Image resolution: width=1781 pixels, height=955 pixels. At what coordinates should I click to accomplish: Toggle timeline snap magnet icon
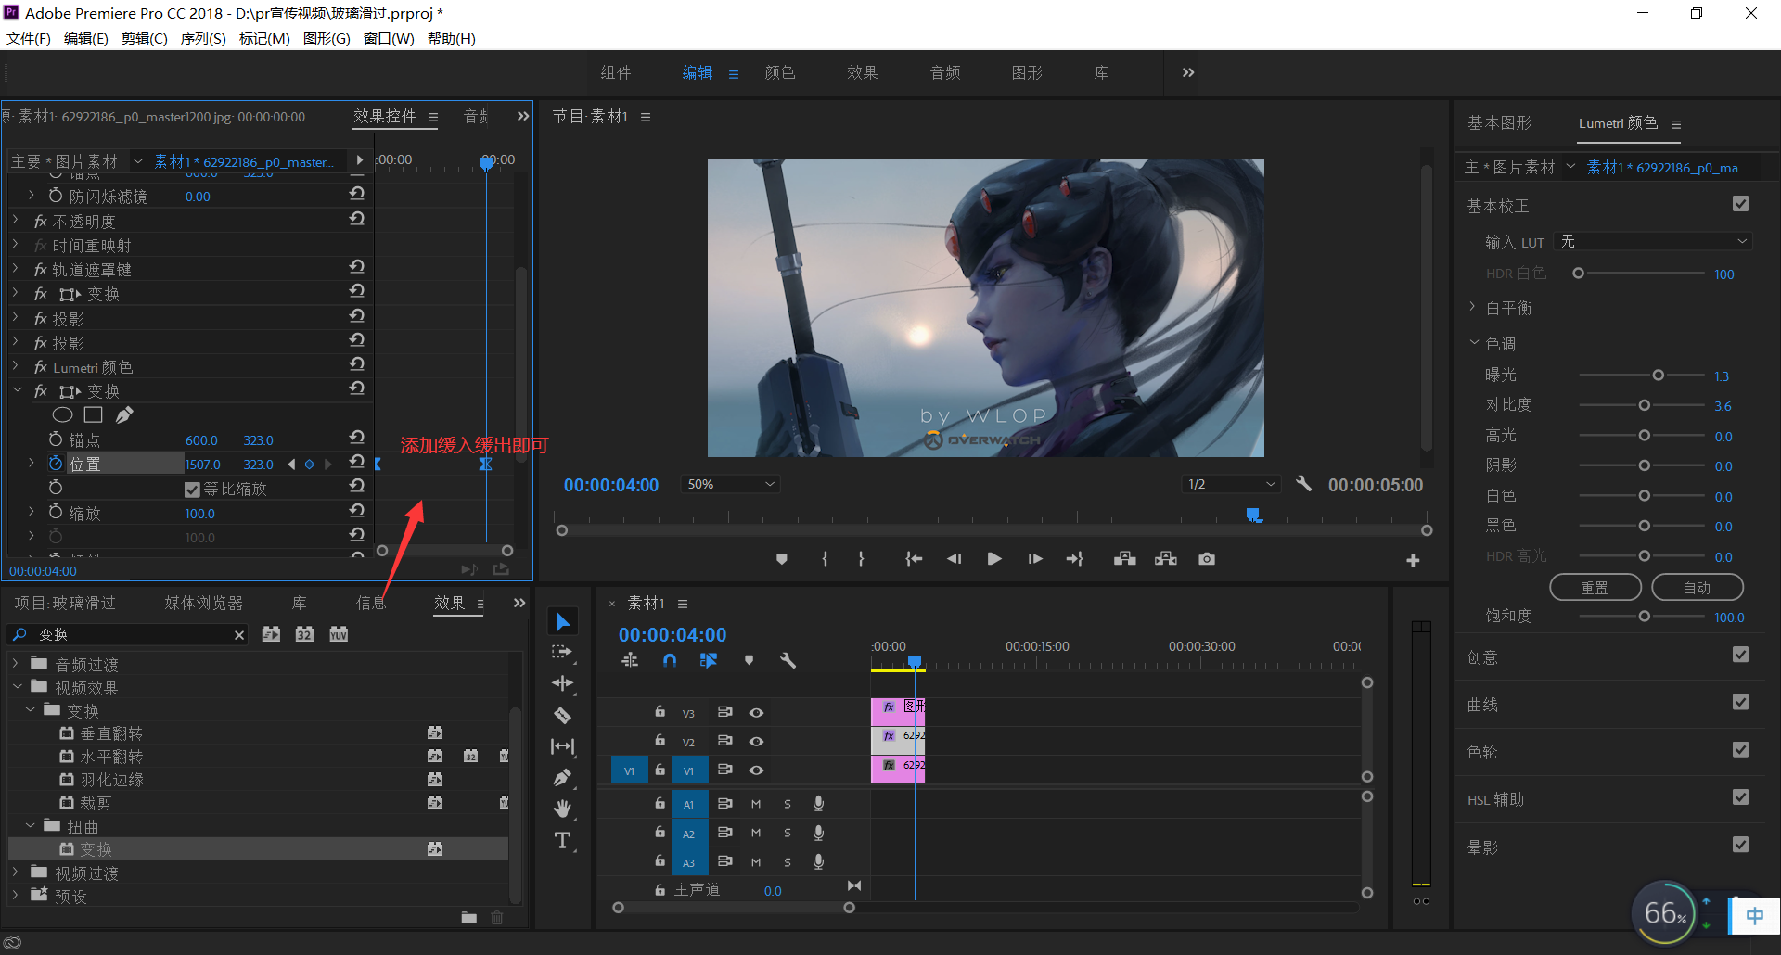point(670,660)
